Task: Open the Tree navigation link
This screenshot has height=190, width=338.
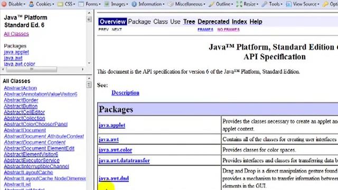Action: click(189, 22)
